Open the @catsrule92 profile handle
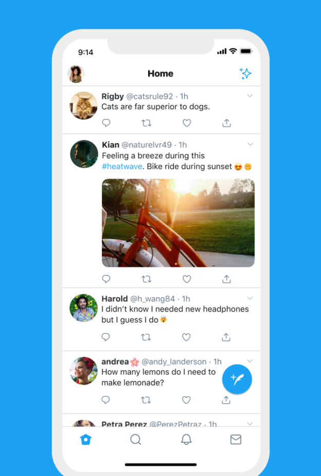 click(150, 96)
